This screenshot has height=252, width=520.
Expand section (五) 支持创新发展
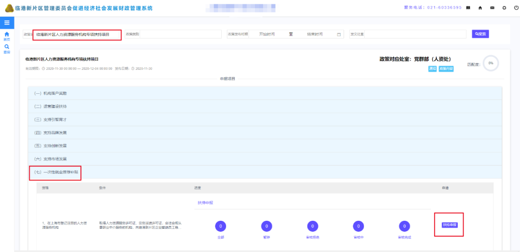click(265, 146)
